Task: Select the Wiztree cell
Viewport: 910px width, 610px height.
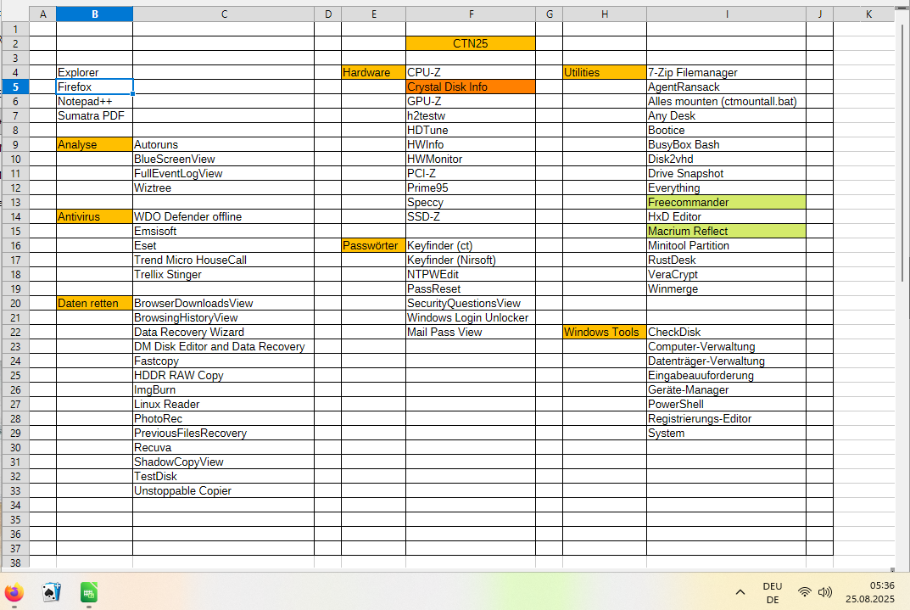Action: (x=223, y=188)
